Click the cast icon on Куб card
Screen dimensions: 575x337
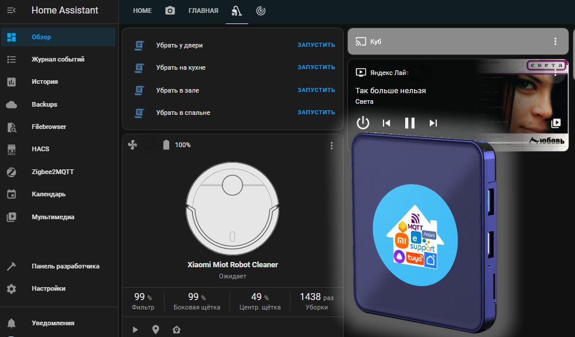(361, 42)
